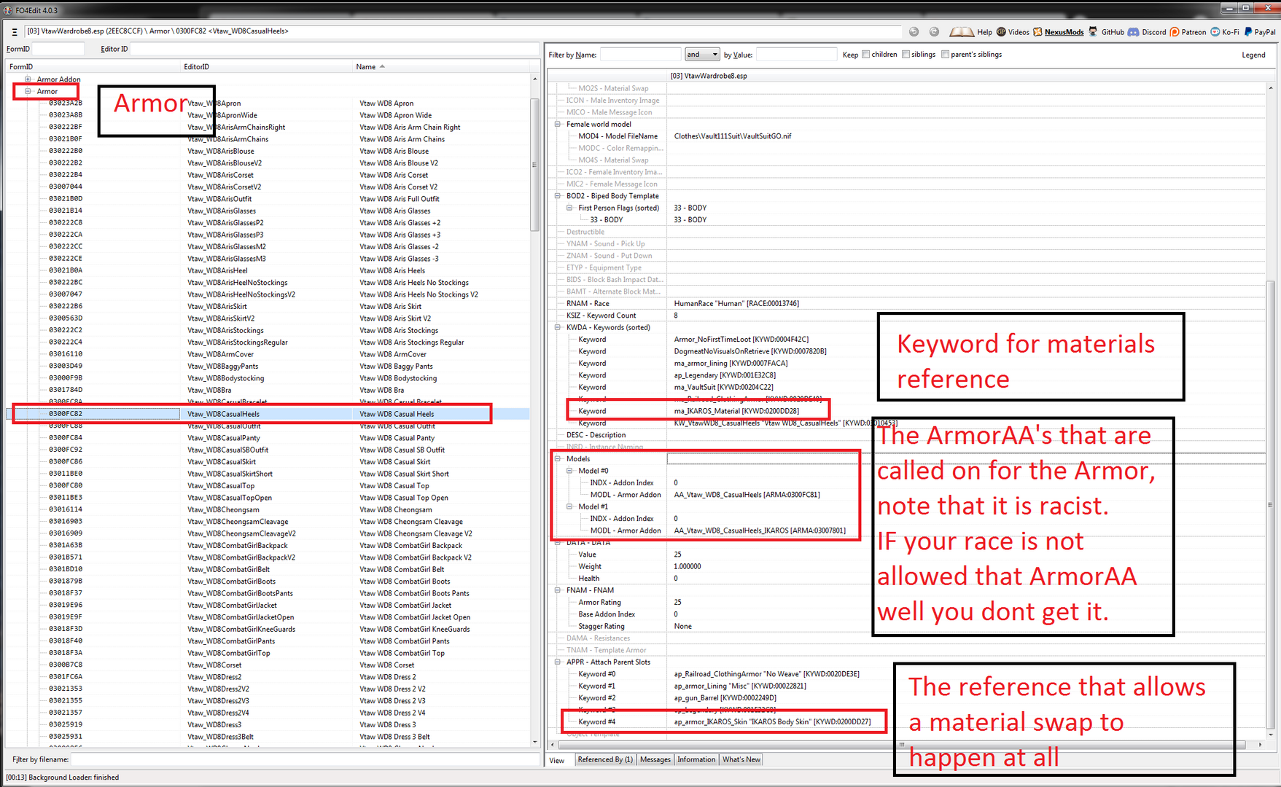Click the VaultSuitGO.nif model filename value

[x=732, y=136]
